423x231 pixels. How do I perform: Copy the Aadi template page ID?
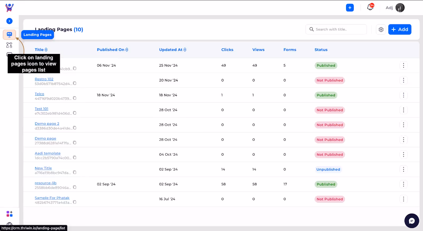(x=75, y=158)
